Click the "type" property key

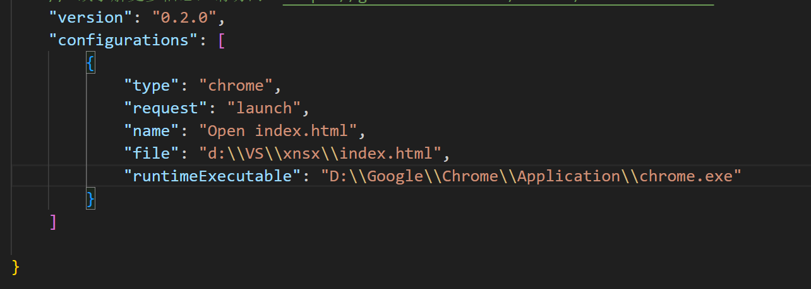click(x=152, y=86)
